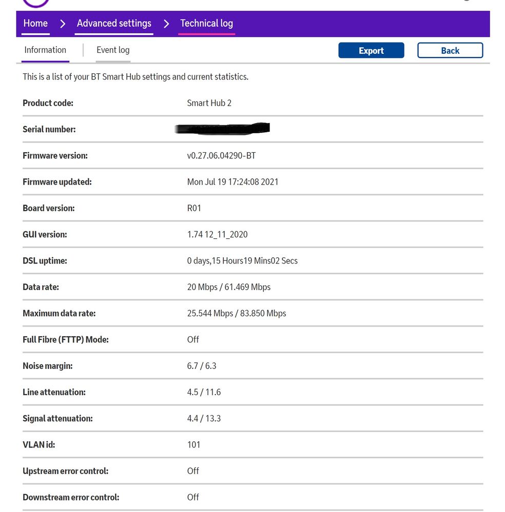Click the BT logo at top left
This screenshot has height=512, width=505.
tap(36, 3)
